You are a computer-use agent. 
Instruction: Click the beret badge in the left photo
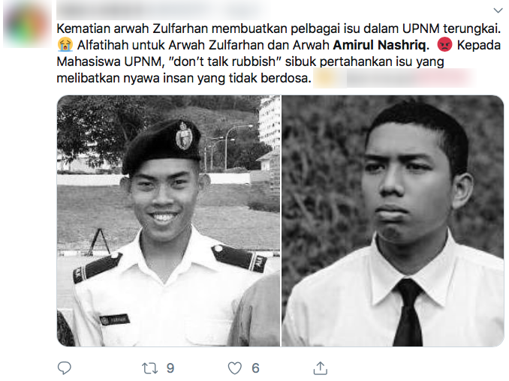[184, 136]
